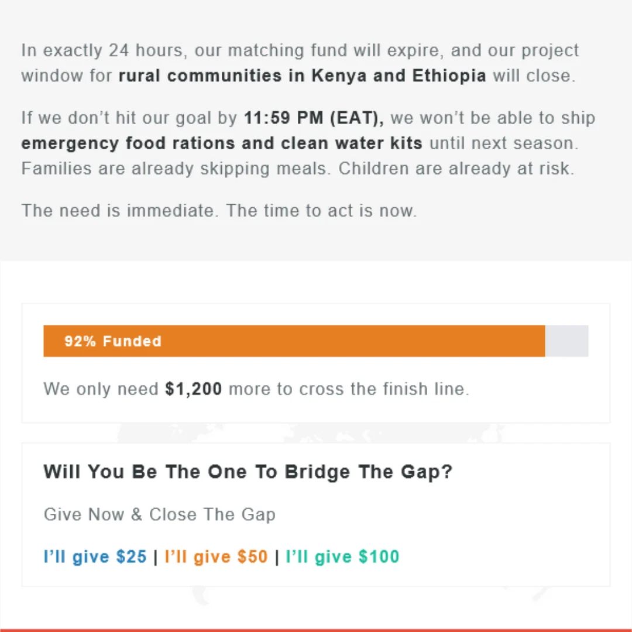Click the "I'll give $25" link
This screenshot has width=632, height=632.
click(95, 557)
